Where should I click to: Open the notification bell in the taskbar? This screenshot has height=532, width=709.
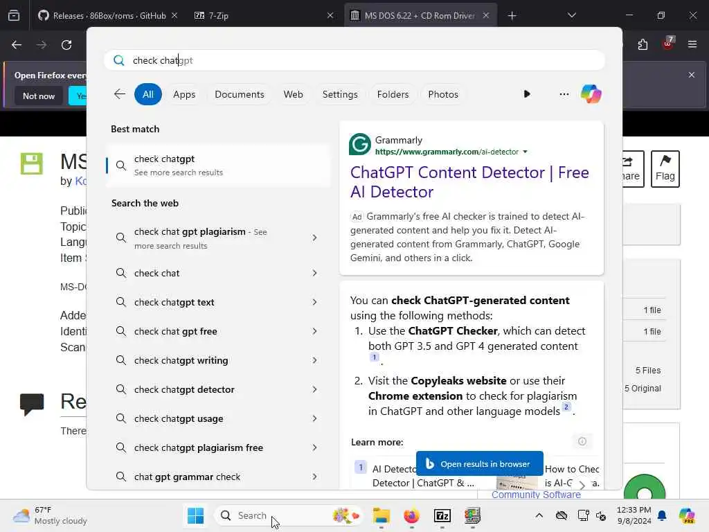[662, 515]
